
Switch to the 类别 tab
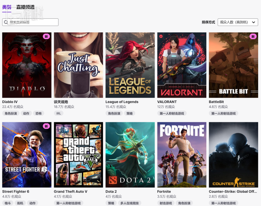tap(7, 7)
